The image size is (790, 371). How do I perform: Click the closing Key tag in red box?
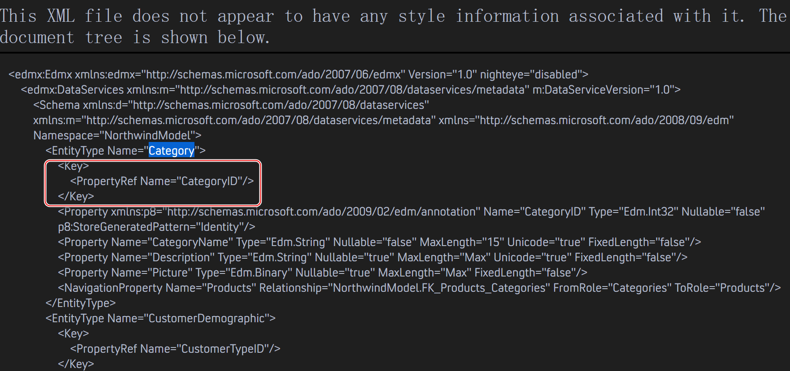tap(76, 196)
